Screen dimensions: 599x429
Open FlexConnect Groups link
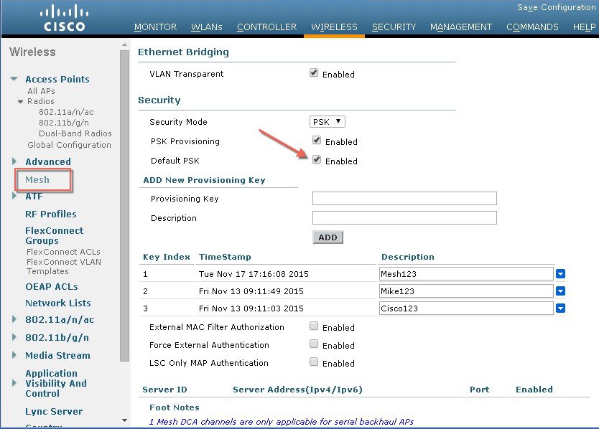[55, 235]
